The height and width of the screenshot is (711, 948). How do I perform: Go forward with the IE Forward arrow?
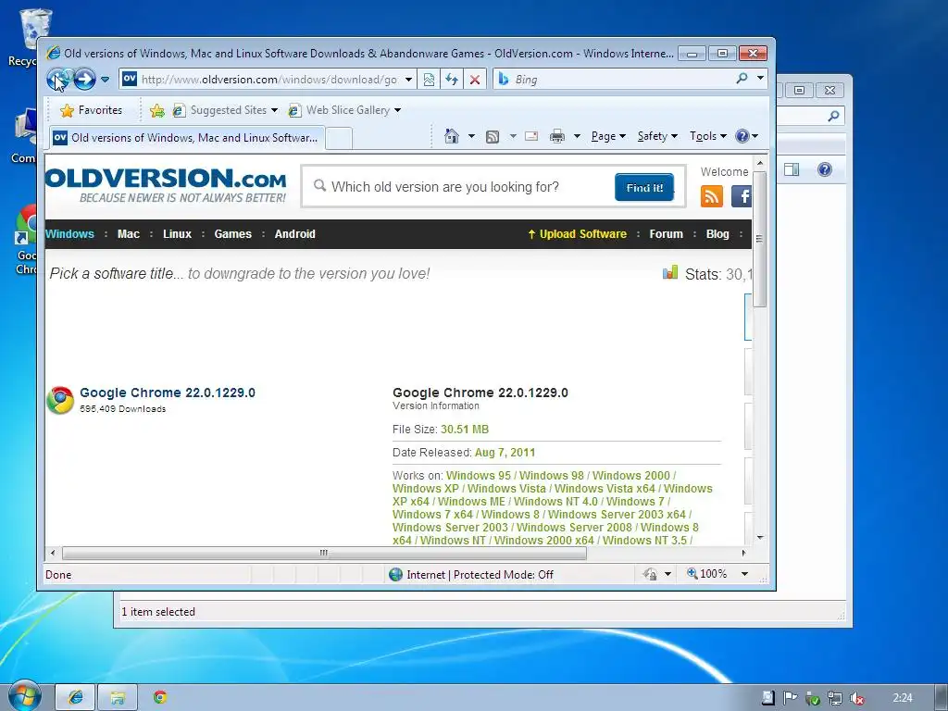85,80
